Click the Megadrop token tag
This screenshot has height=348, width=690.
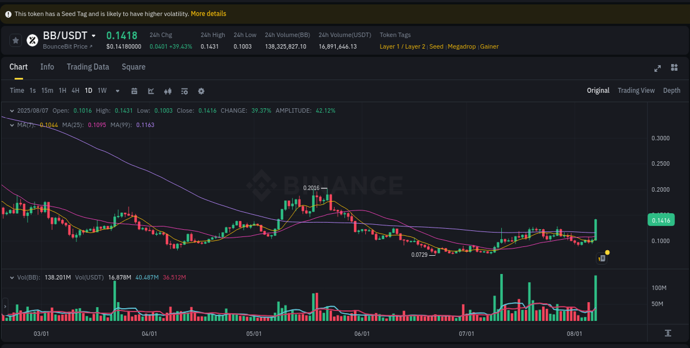click(461, 46)
